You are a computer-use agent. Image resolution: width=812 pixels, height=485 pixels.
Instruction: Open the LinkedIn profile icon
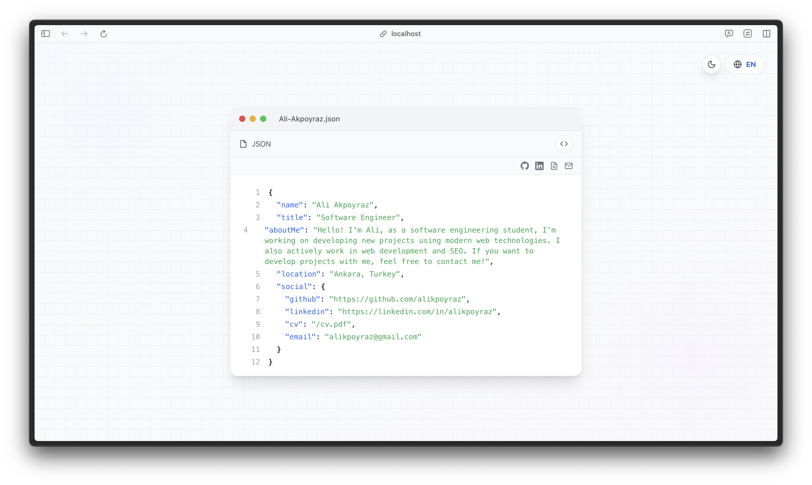click(x=539, y=166)
